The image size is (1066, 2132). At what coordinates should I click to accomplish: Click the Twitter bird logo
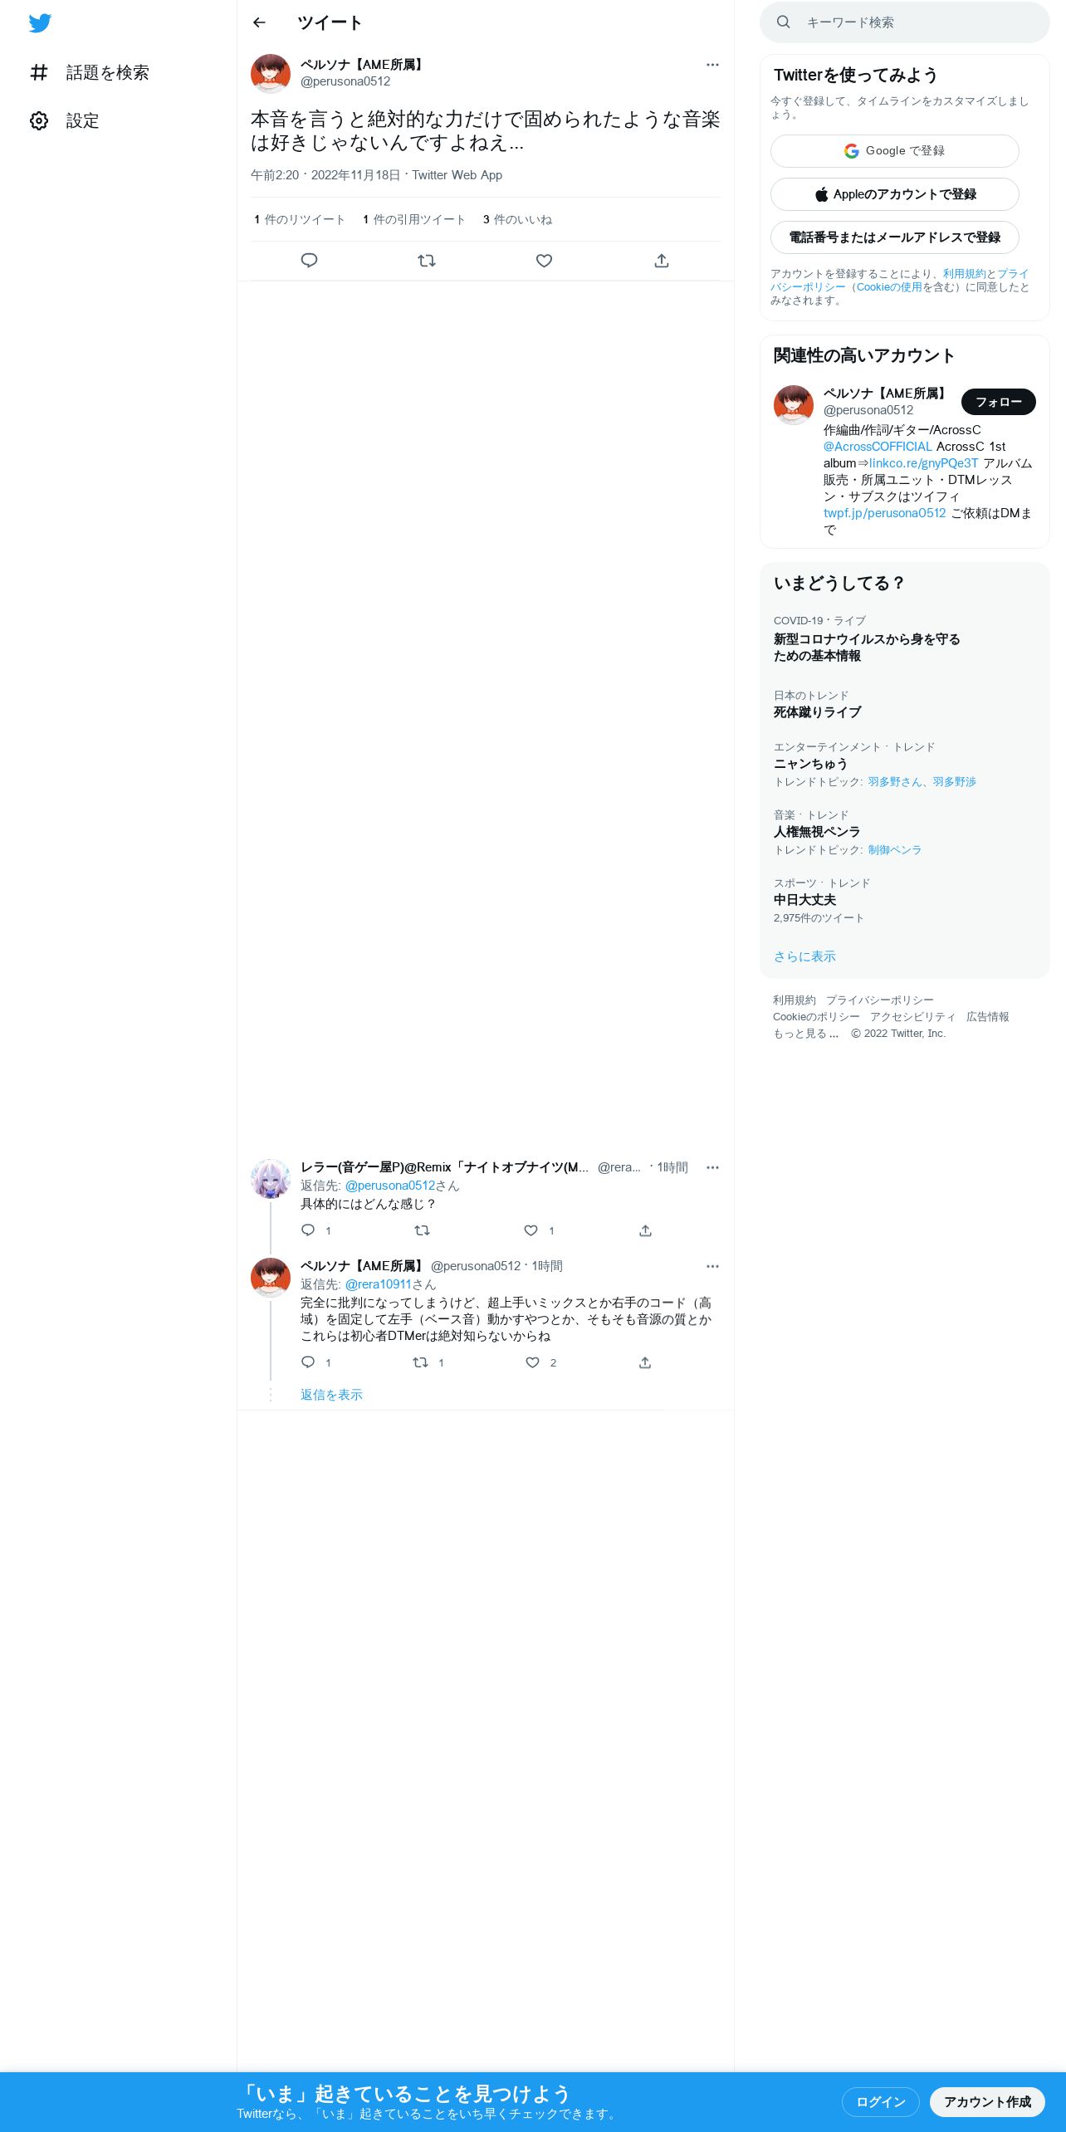pyautogui.click(x=40, y=23)
